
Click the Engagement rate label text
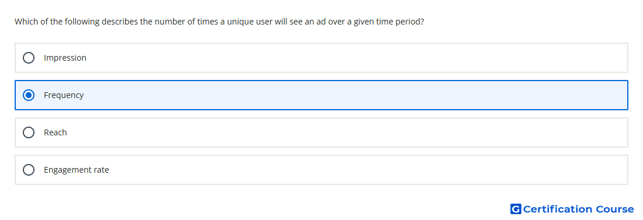(x=76, y=170)
